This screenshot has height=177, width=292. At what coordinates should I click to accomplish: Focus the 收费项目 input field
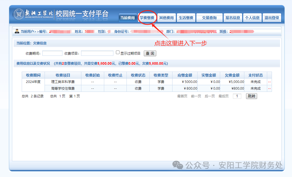[x=97, y=53]
